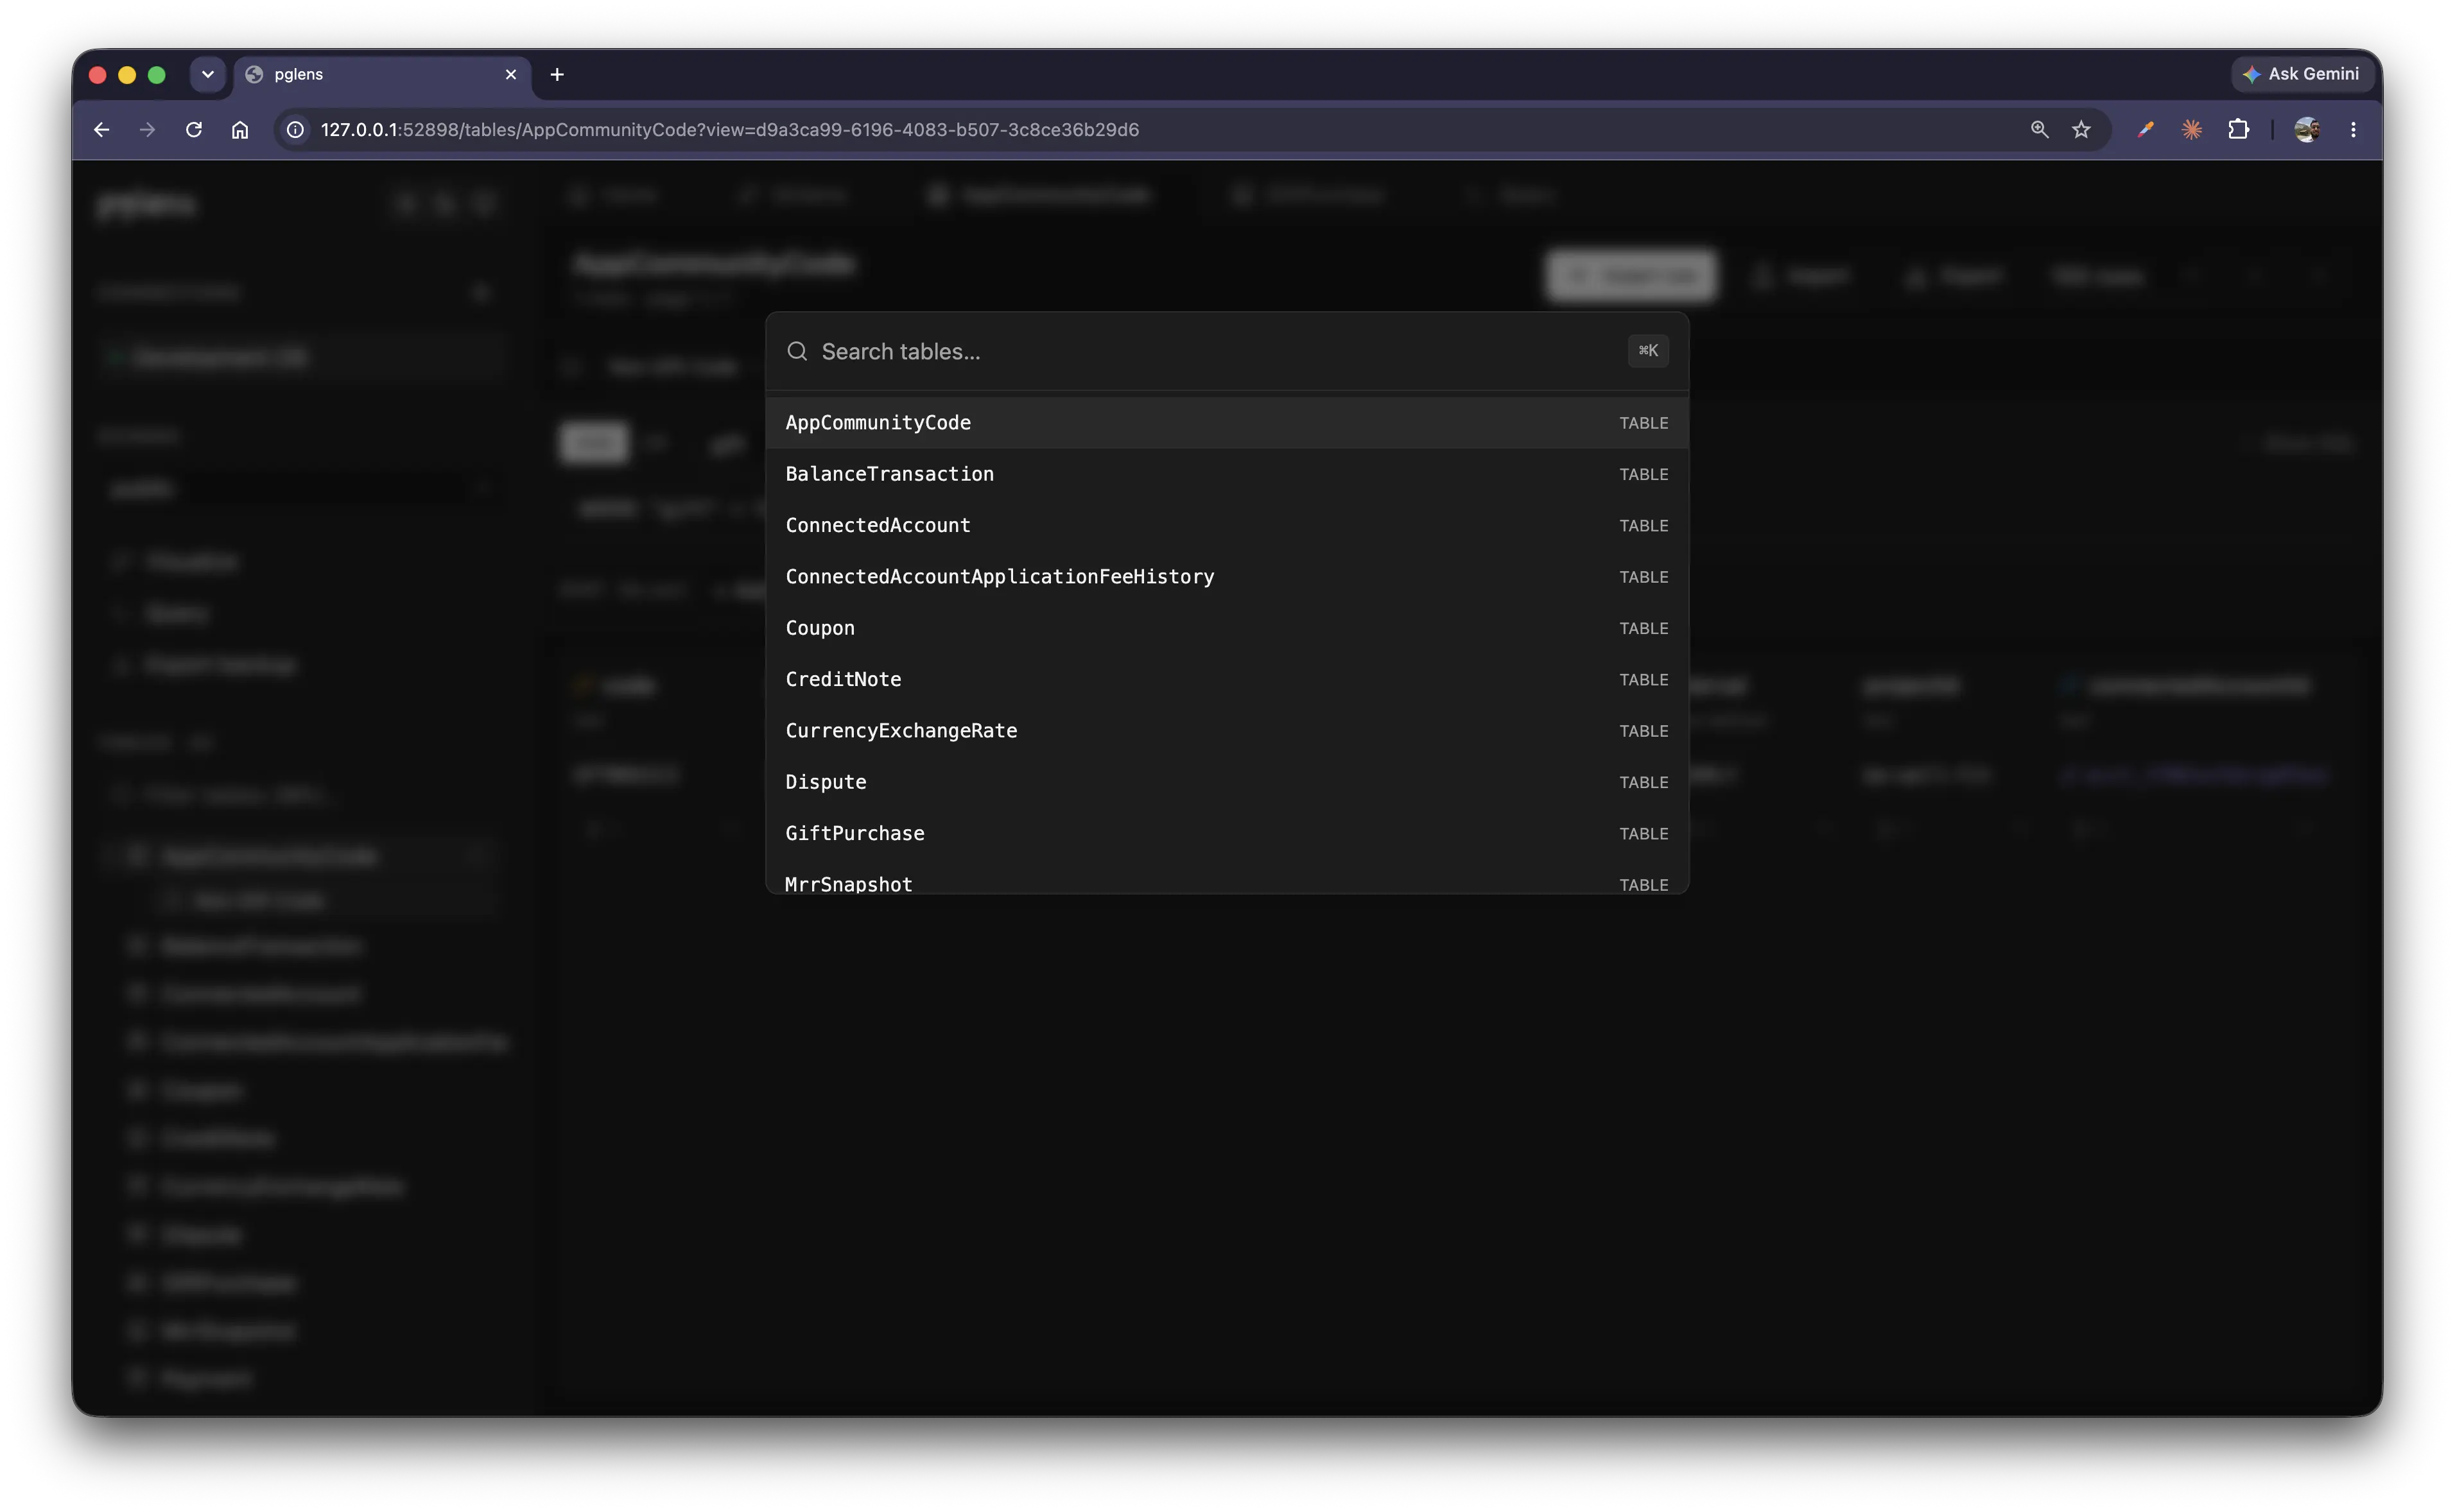Click the ⌘K shortcut badge
Screen dimensions: 2455x1512
[x=1647, y=351]
